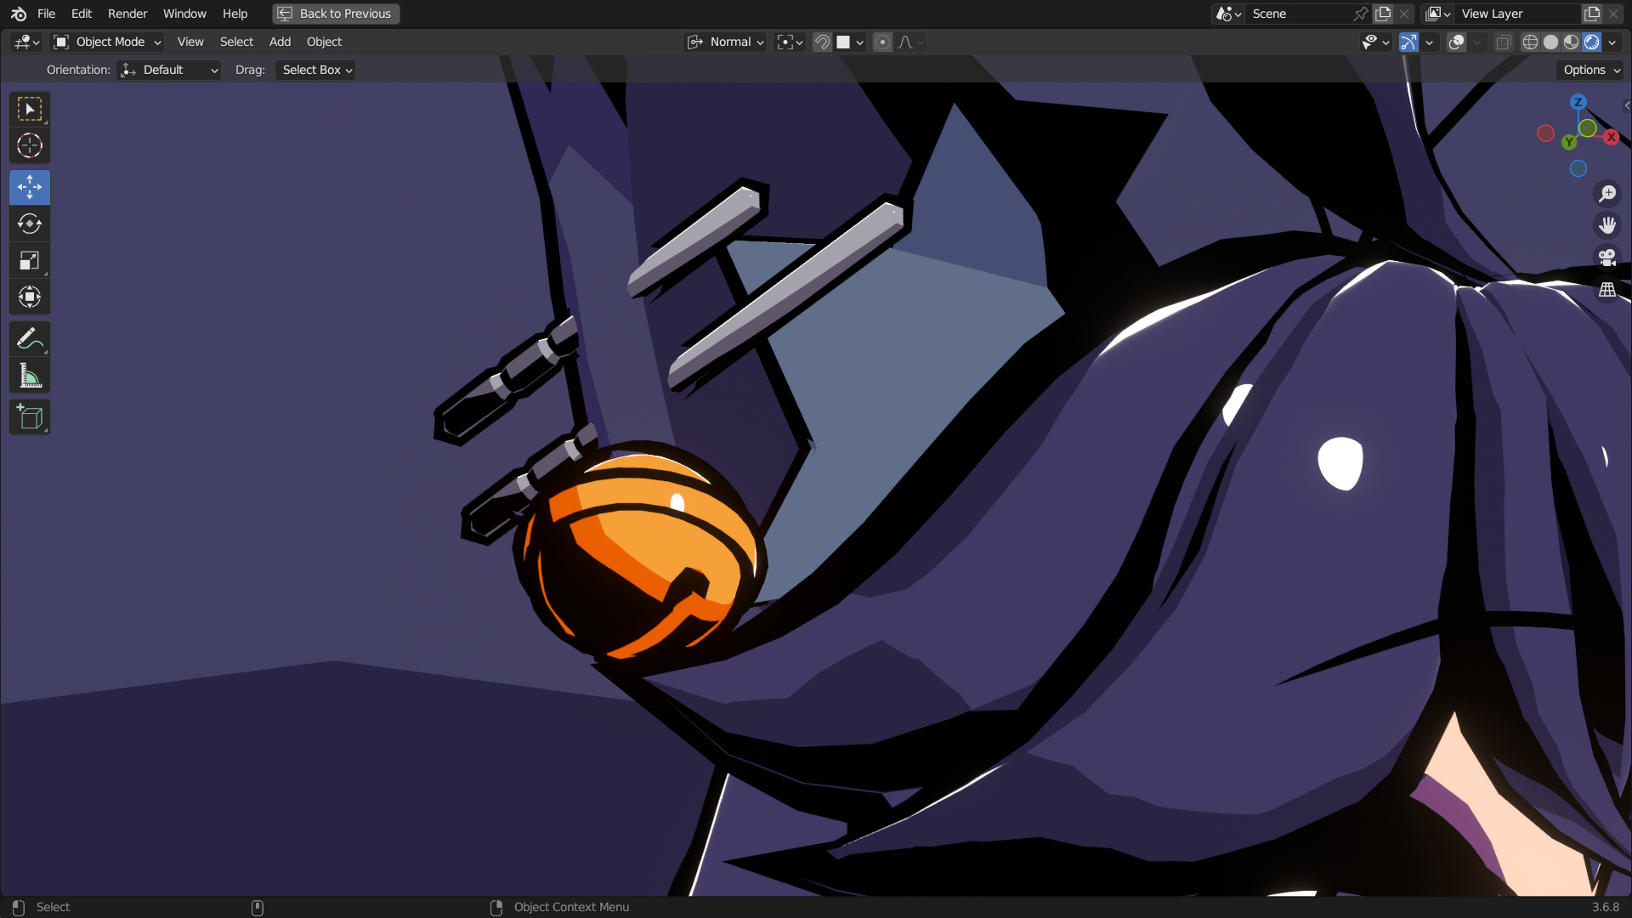1632x918 pixels.
Task: Switch to wireframe viewport shading
Action: (1530, 42)
